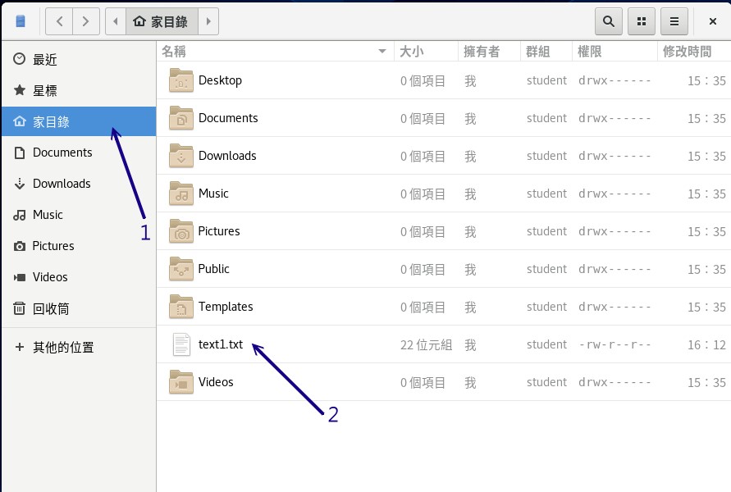Open the Videos folder icon
This screenshot has width=731, height=492.
pyautogui.click(x=180, y=382)
